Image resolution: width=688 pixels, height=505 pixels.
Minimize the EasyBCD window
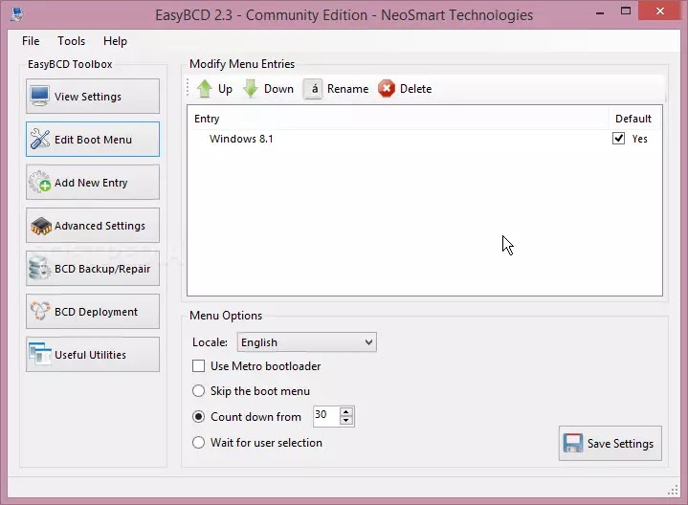pos(600,11)
